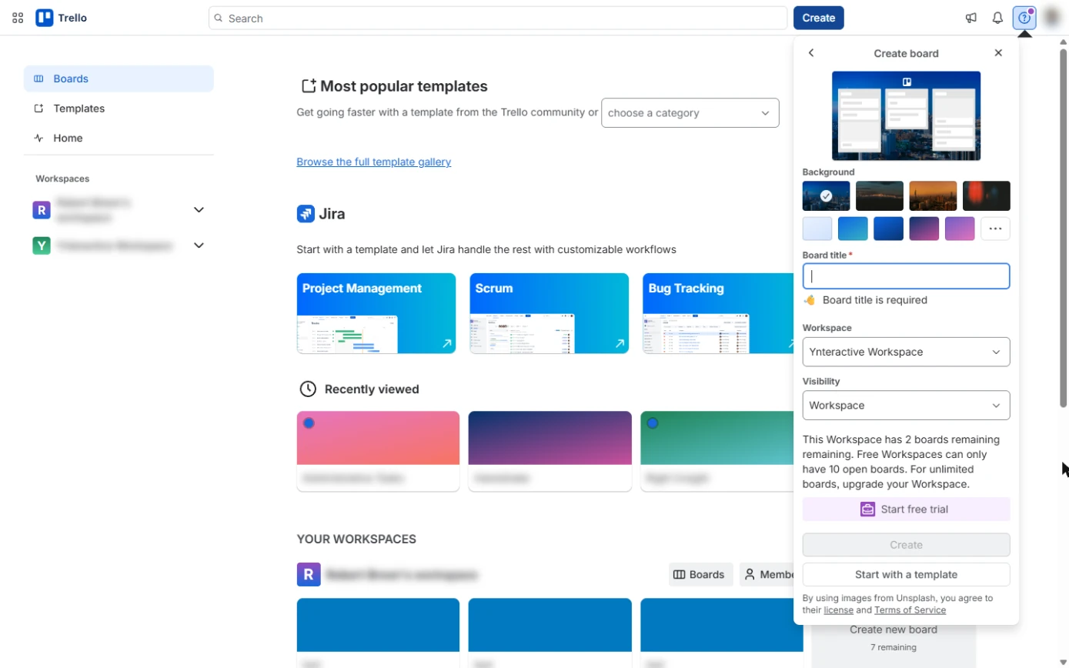The width and height of the screenshot is (1069, 668).
Task: Open Scrum template arrow icon
Action: pyautogui.click(x=620, y=344)
